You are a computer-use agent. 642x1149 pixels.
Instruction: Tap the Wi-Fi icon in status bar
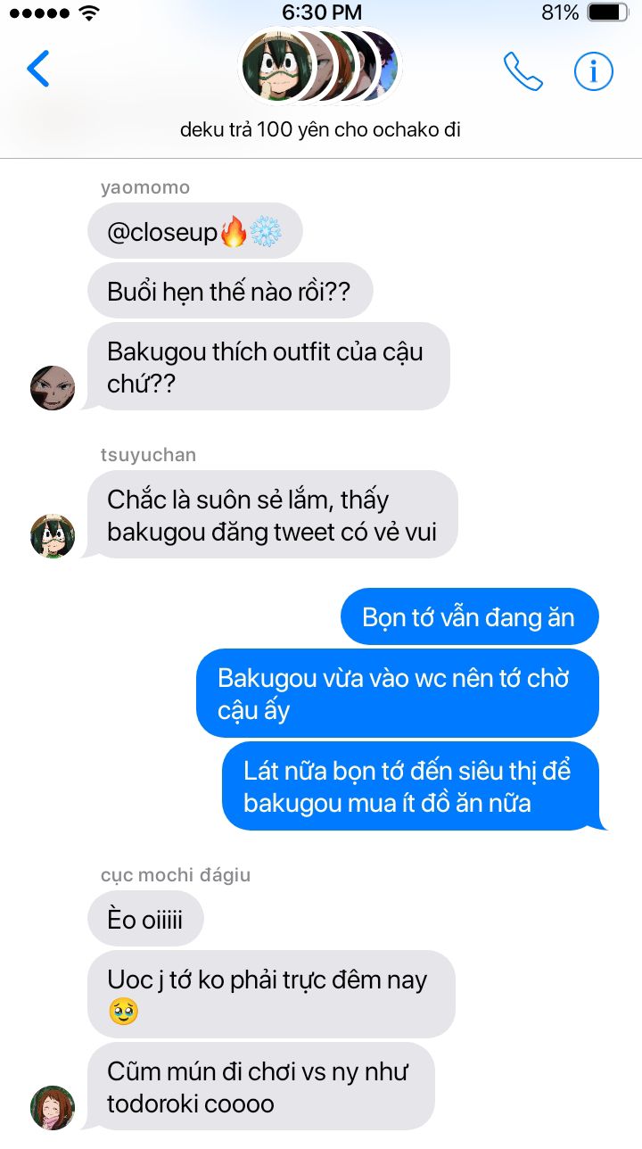click(x=89, y=12)
